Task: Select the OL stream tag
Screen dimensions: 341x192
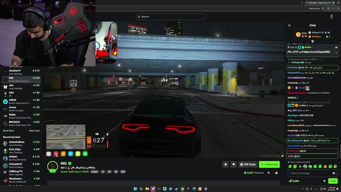Action: [109, 172]
